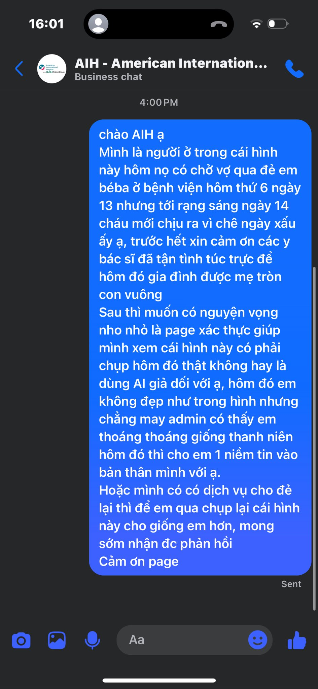Select the long blue sent message bubble

pos(200,347)
